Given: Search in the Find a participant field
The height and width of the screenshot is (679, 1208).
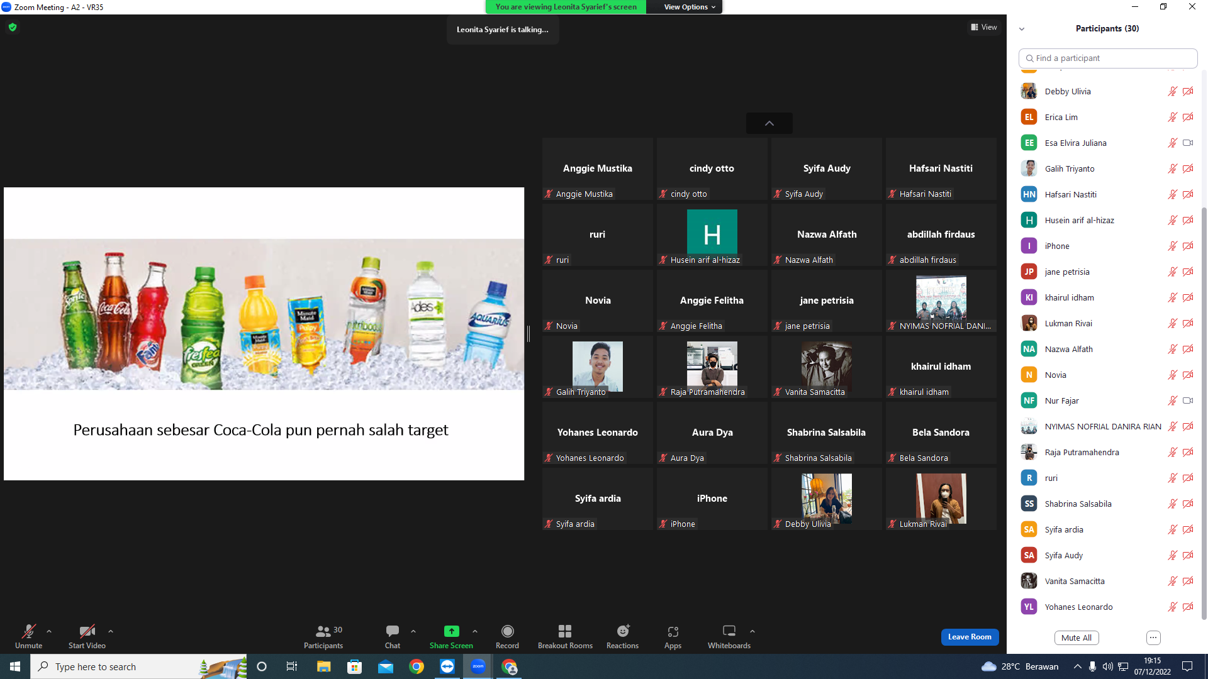Looking at the screenshot, I should coord(1108,58).
